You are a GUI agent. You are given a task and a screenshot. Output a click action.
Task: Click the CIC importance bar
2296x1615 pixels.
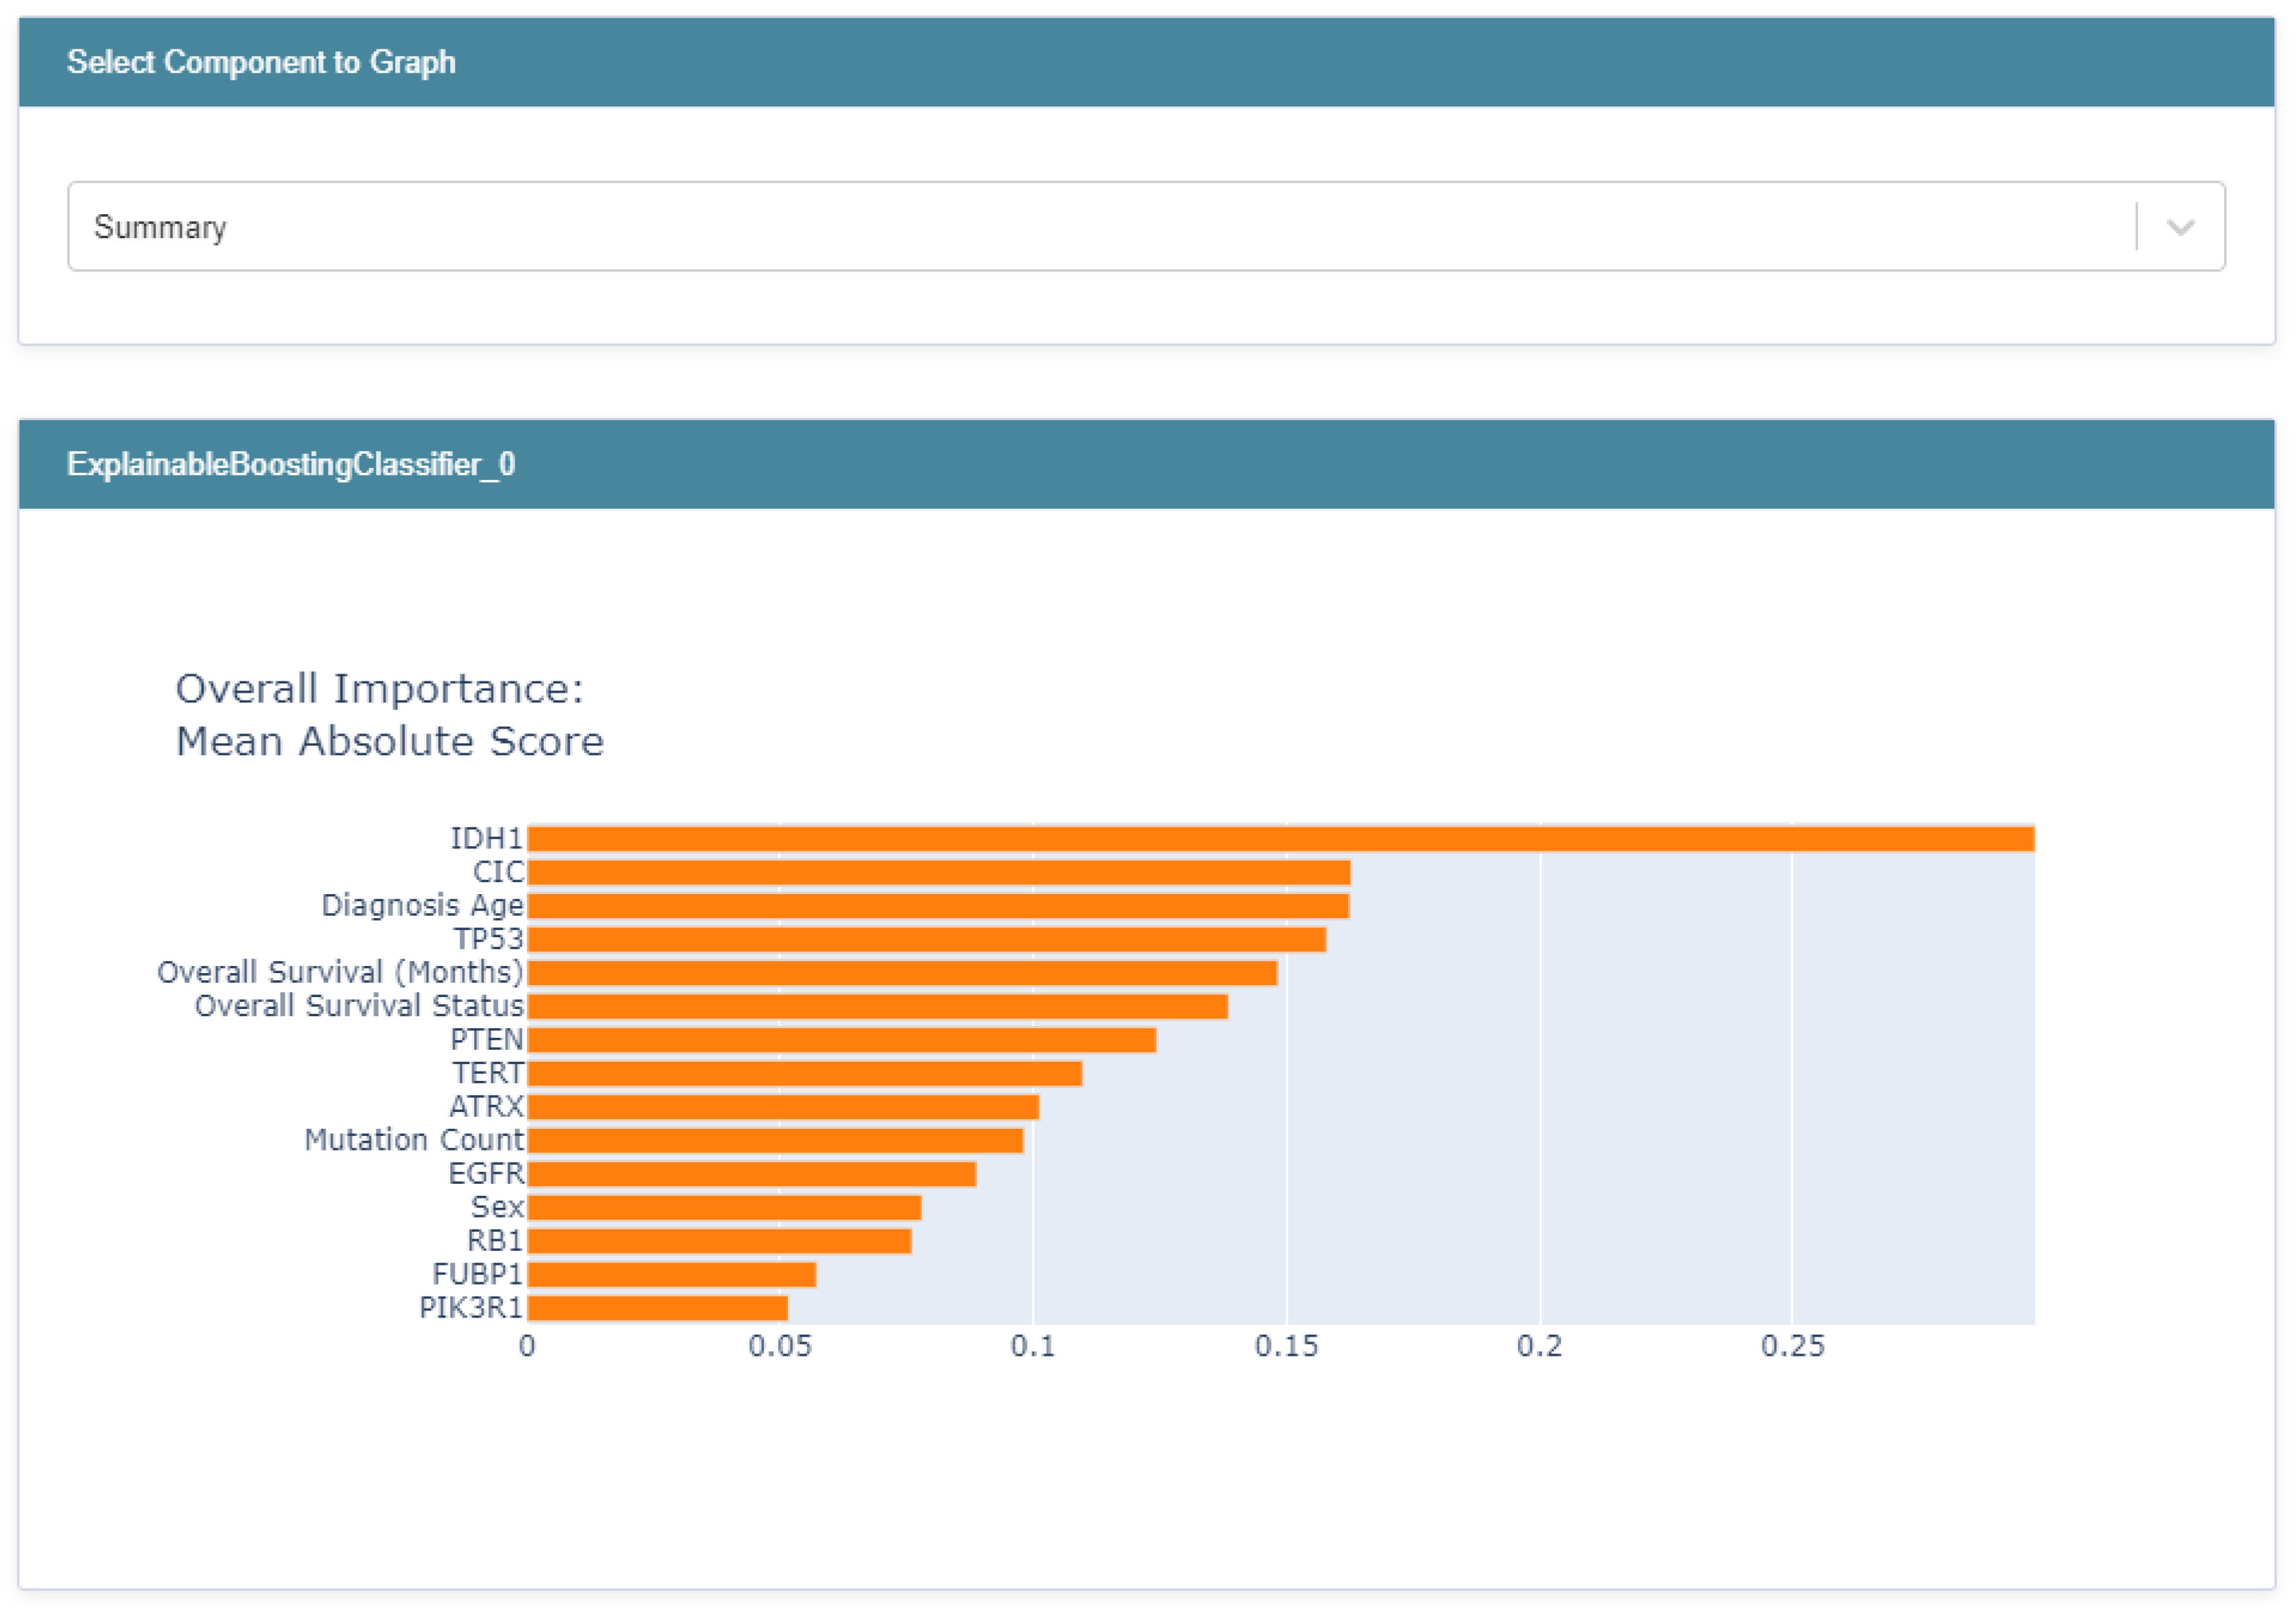point(938,873)
